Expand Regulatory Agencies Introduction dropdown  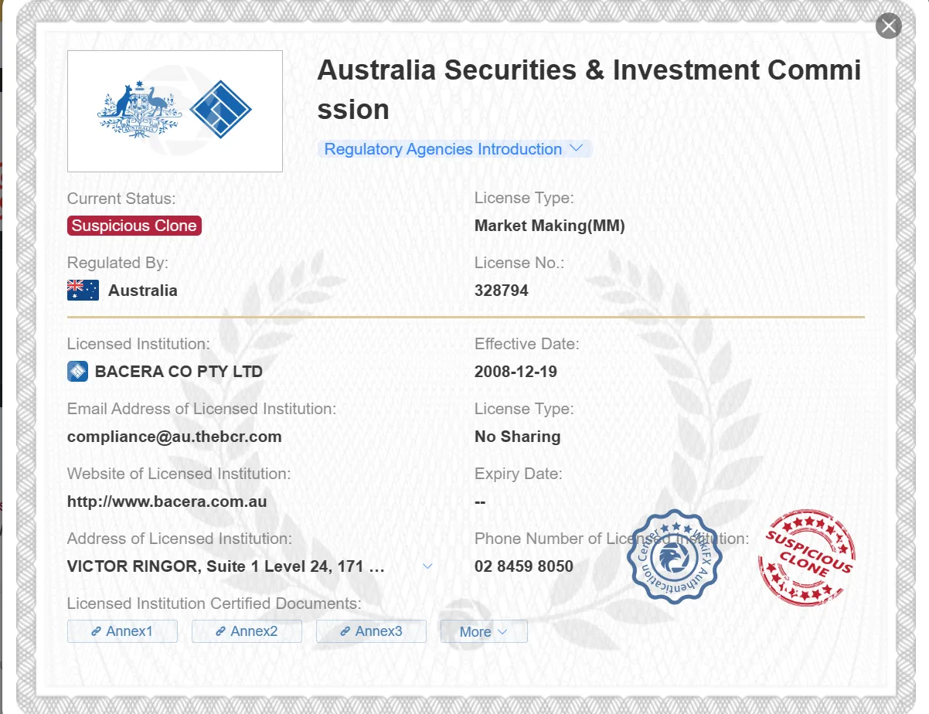[454, 149]
